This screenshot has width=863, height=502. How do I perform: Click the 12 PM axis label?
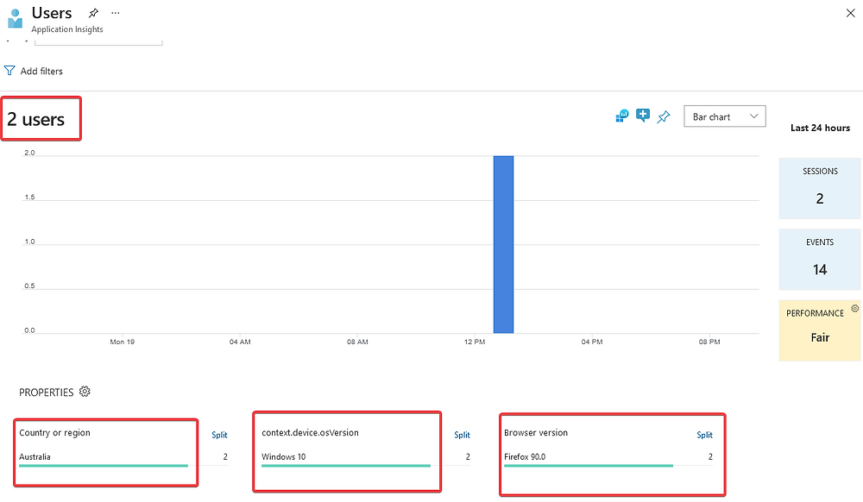pos(475,342)
